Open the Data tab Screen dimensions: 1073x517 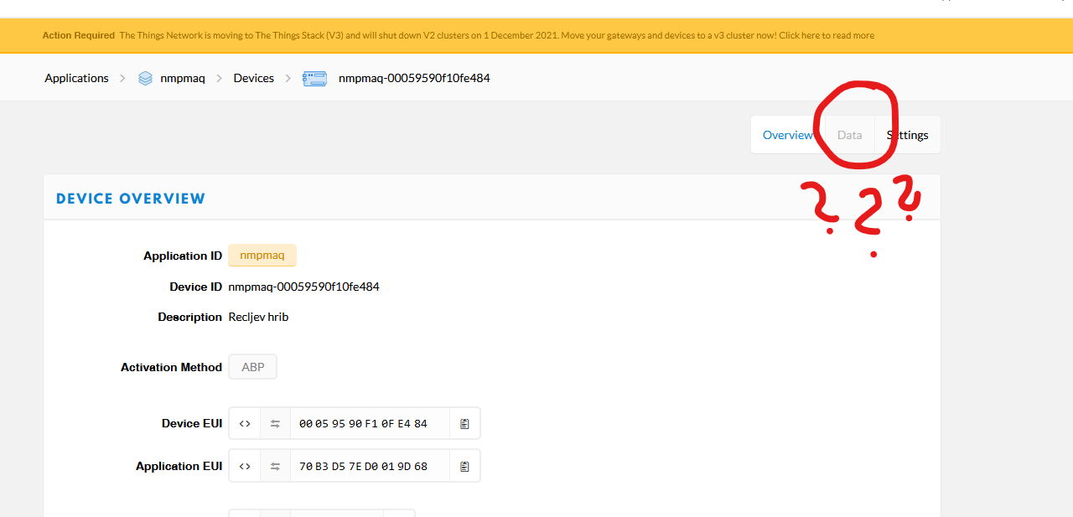click(849, 135)
